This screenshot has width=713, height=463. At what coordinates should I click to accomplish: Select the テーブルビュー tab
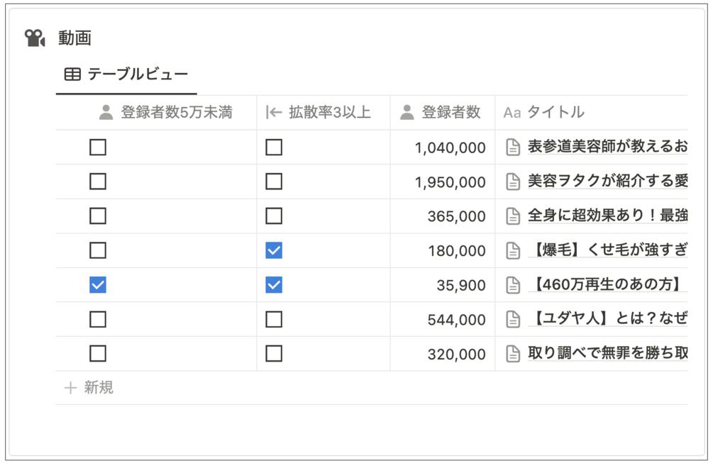point(126,74)
